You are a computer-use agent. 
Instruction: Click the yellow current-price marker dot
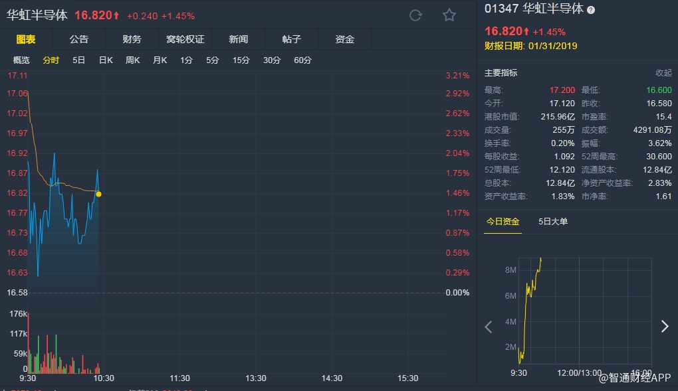tap(99, 194)
